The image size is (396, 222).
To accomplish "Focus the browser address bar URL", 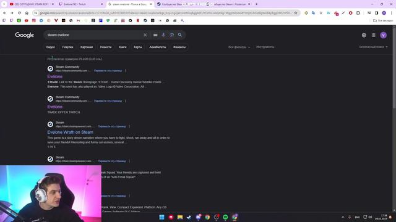I will tap(165, 13).
